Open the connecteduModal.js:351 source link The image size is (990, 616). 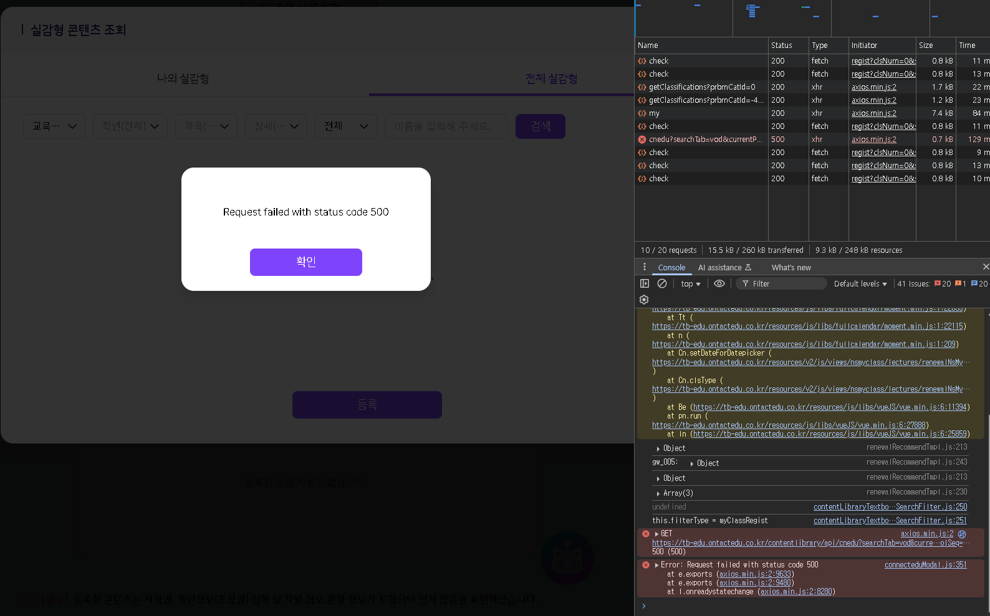[x=925, y=565]
